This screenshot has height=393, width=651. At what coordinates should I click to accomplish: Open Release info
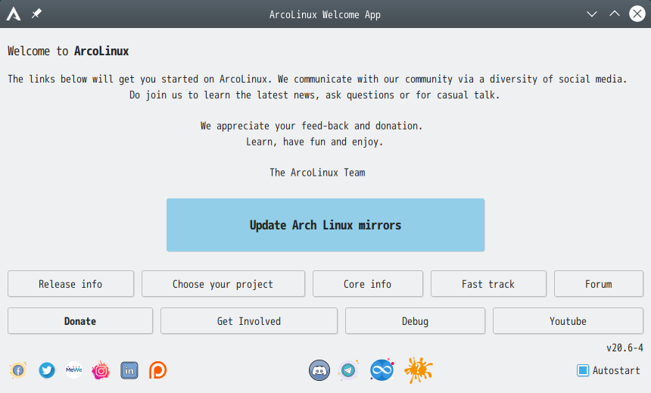tap(70, 284)
